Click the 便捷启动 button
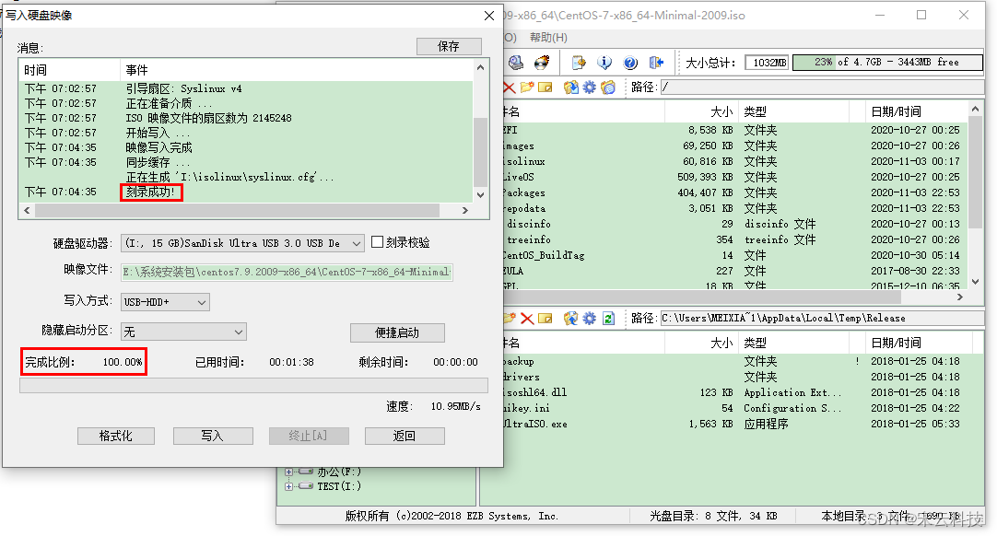This screenshot has width=997, height=536. 397,332
